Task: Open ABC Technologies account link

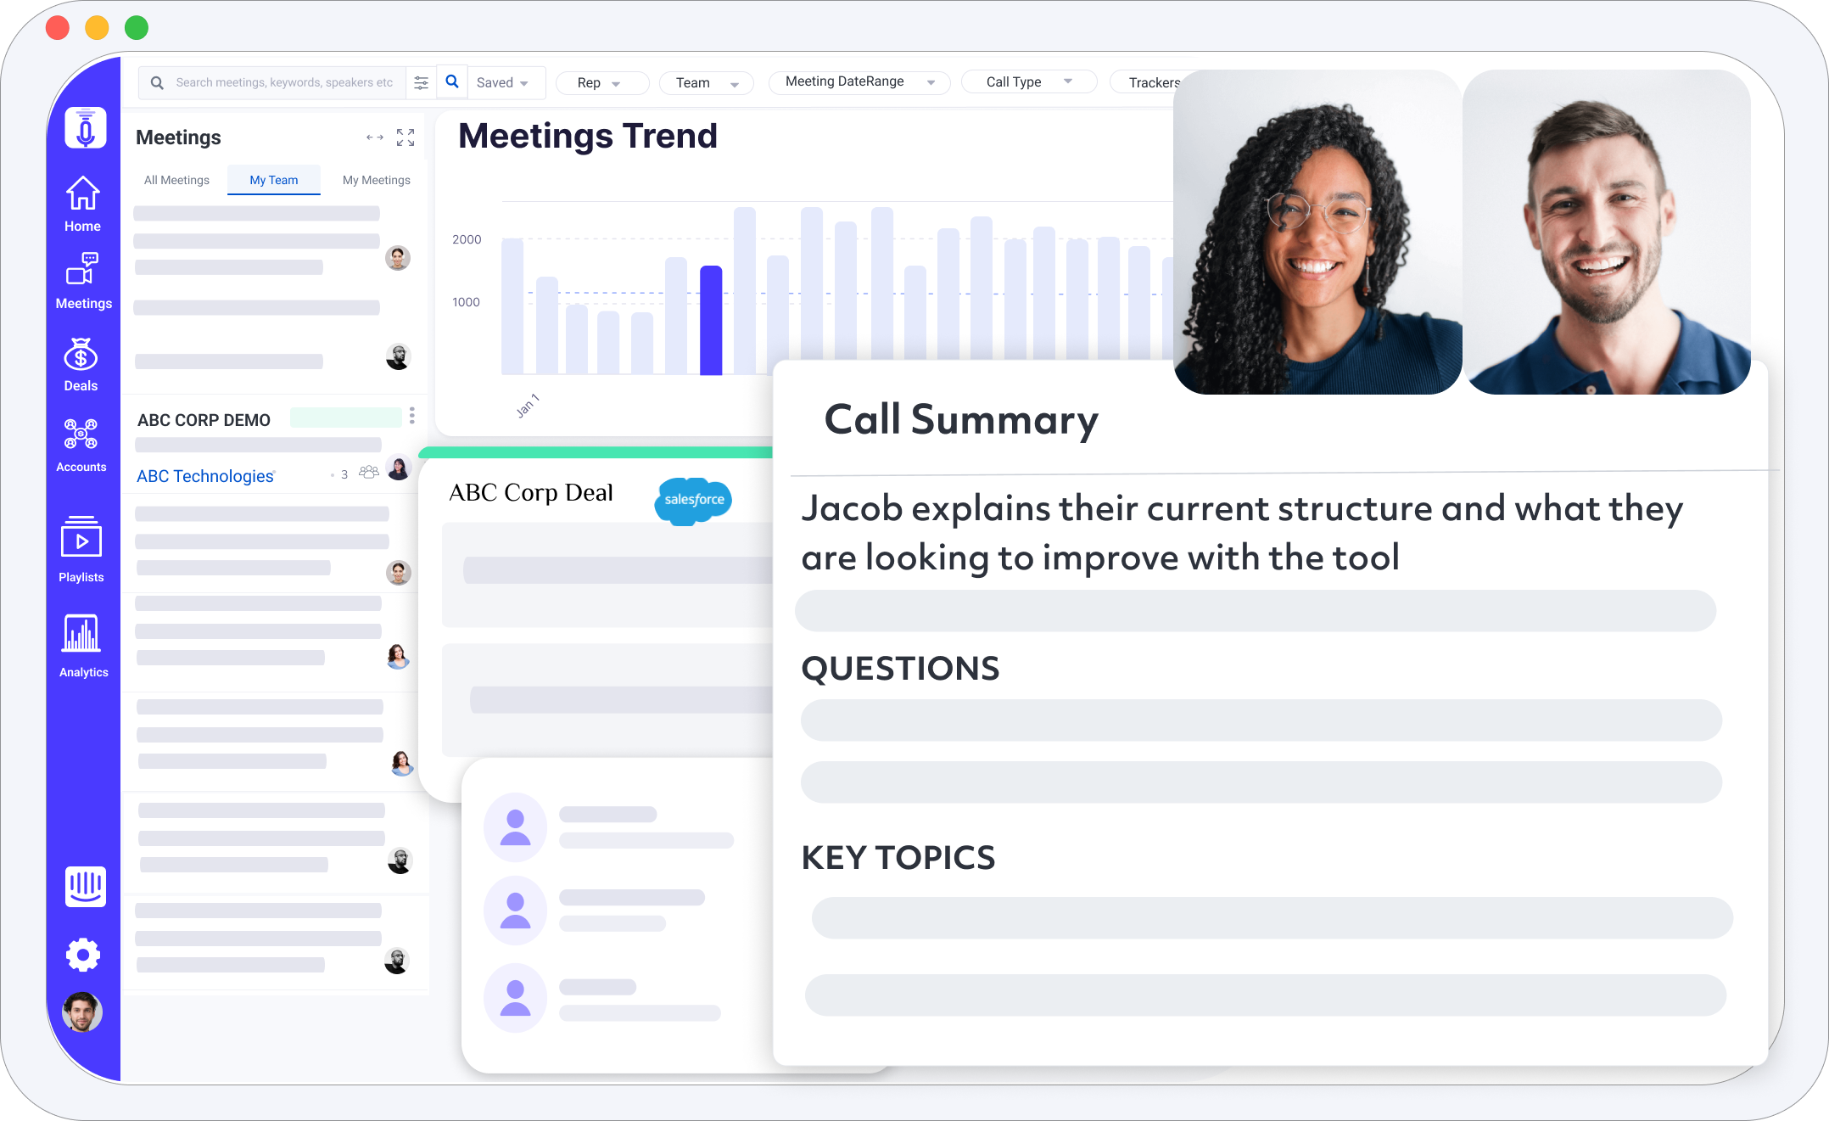Action: click(205, 474)
